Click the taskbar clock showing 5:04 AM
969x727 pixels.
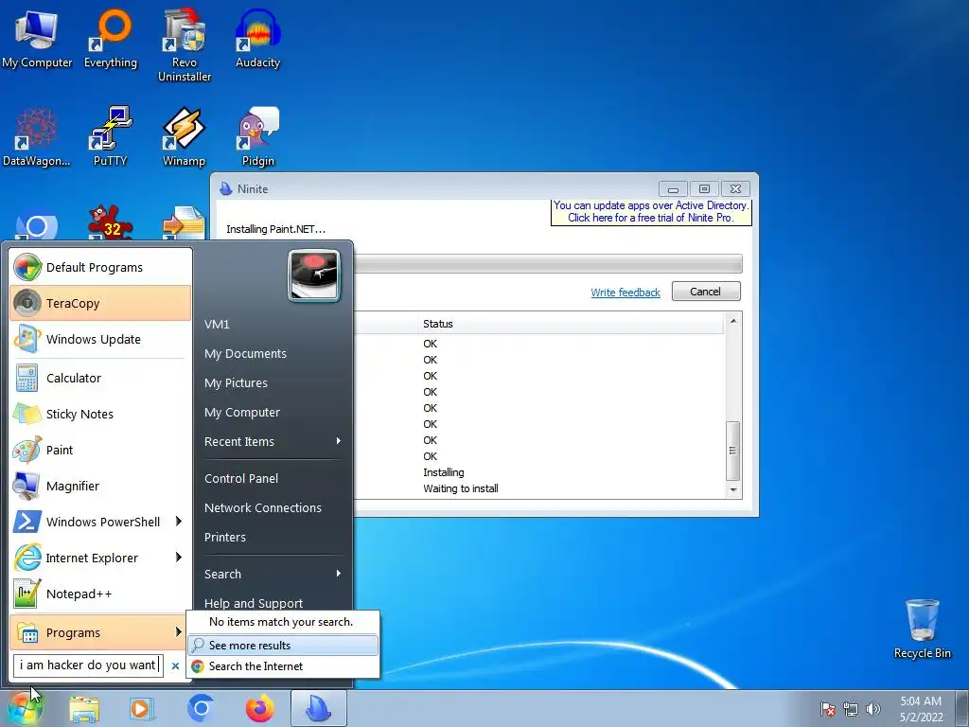tap(921, 709)
